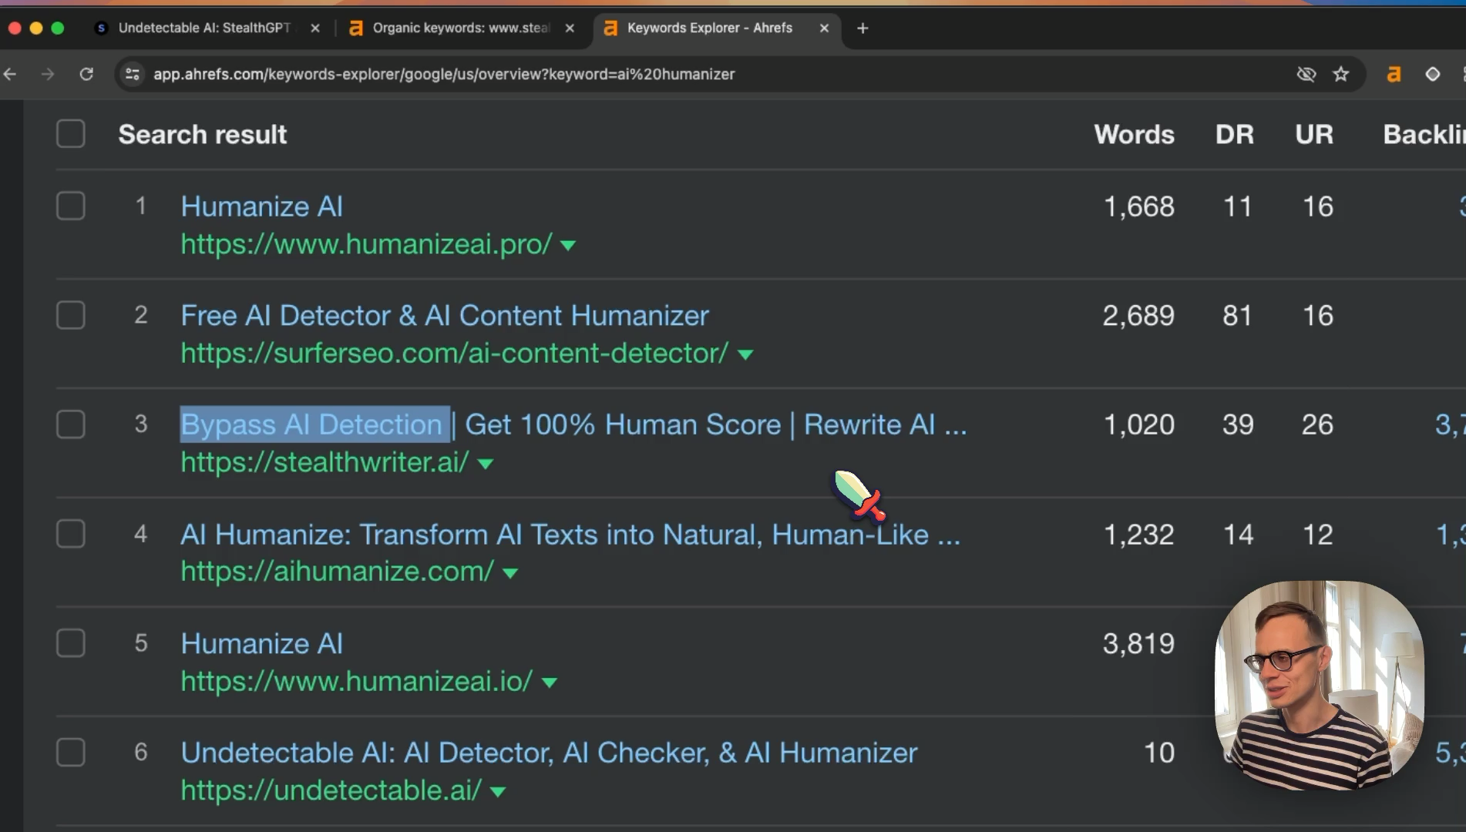This screenshot has width=1466, height=832.
Task: Expand dropdown next to humanizeai.io URL
Action: [x=549, y=683]
